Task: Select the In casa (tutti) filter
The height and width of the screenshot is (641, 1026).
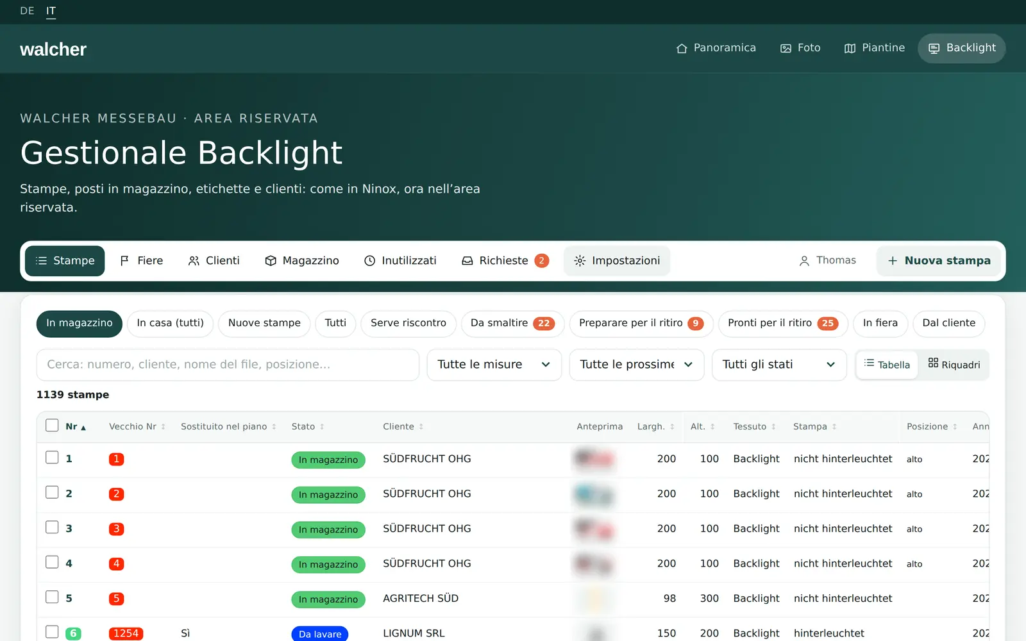Action: [x=170, y=324]
